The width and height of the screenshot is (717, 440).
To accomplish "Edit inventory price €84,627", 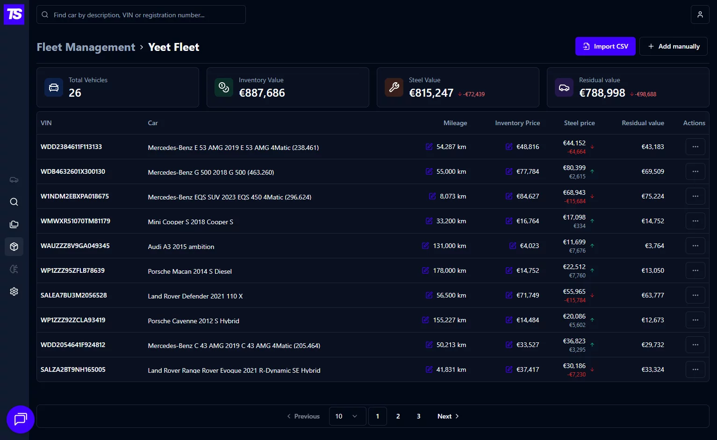I will click(509, 196).
